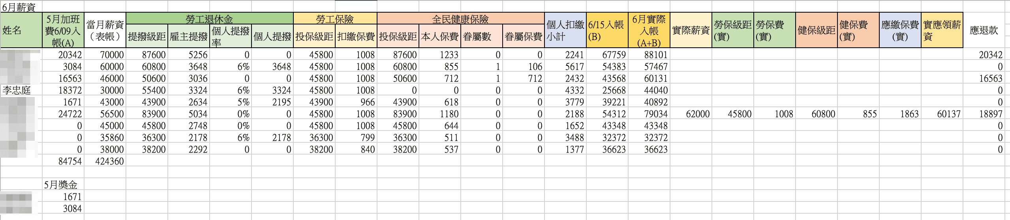Select the 勞工保險 merged header
This screenshot has width=1010, height=220.
coord(335,19)
